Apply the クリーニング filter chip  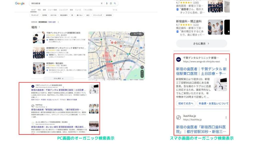98,15
